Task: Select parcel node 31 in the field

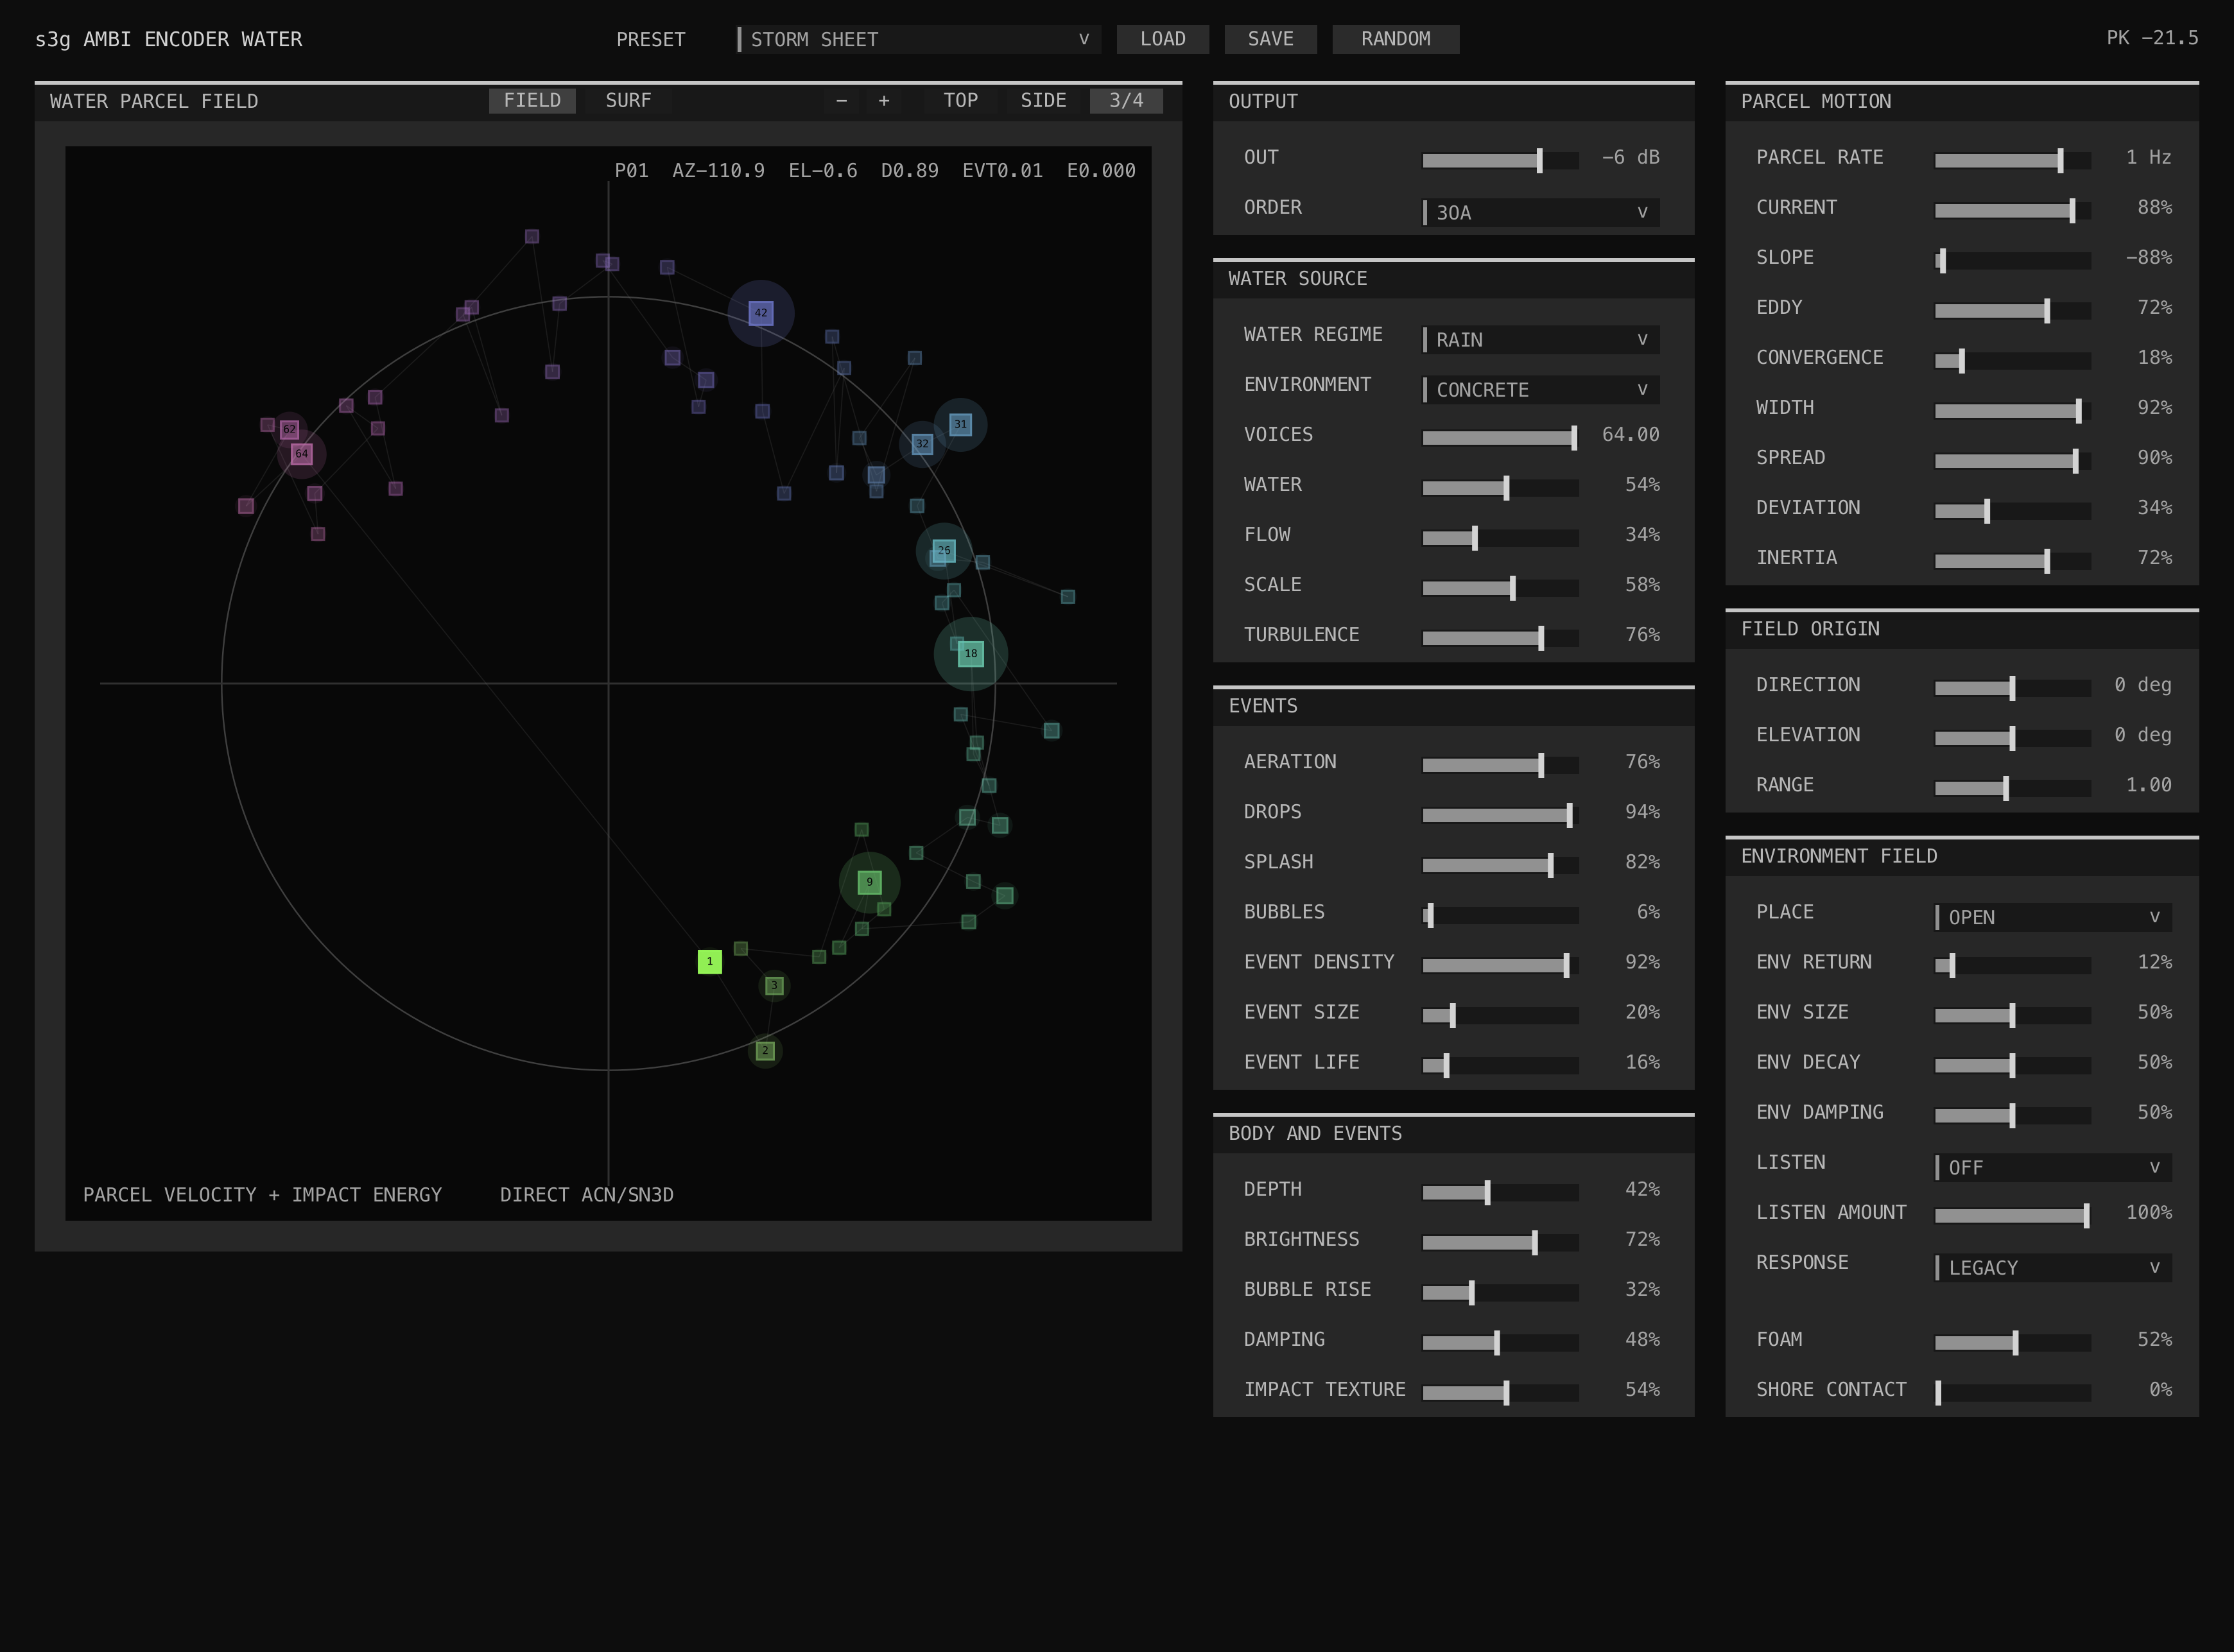Action: click(x=960, y=425)
